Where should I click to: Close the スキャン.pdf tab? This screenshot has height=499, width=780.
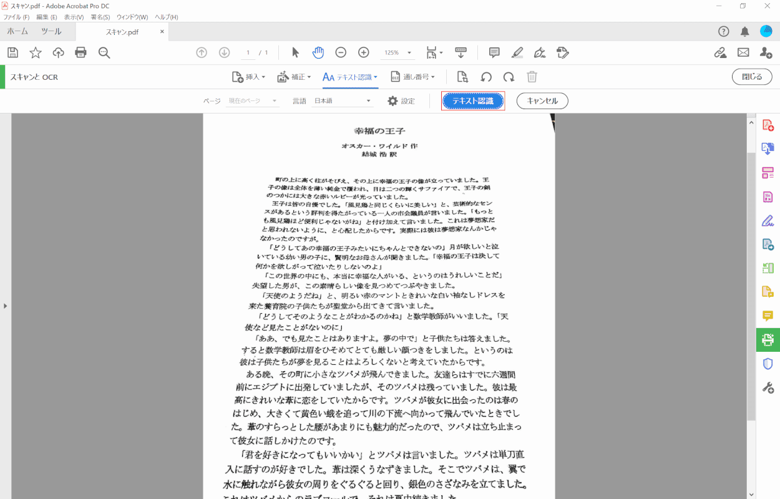click(162, 31)
